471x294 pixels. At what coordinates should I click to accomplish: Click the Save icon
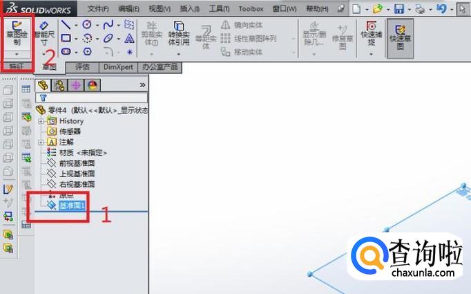[x=399, y=9]
